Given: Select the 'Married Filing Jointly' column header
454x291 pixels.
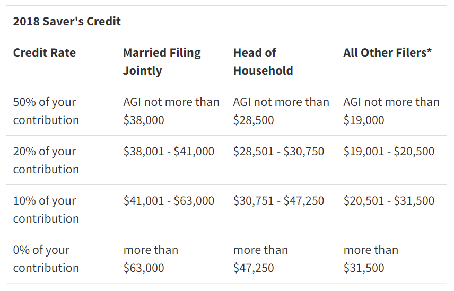Looking at the screenshot, I should tap(162, 61).
